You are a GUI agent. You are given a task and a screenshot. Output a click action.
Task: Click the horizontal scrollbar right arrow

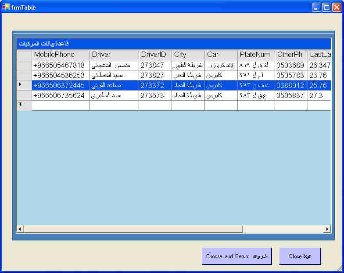click(x=327, y=229)
